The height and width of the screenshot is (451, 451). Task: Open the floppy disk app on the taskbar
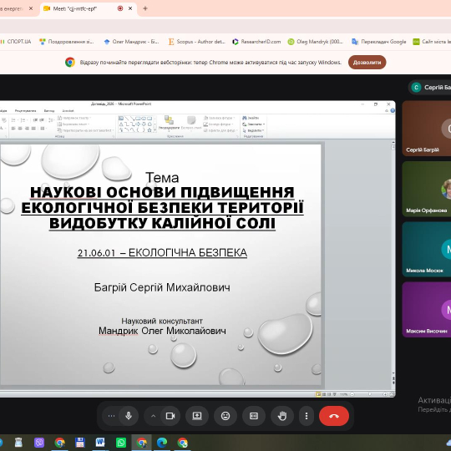tap(79, 443)
